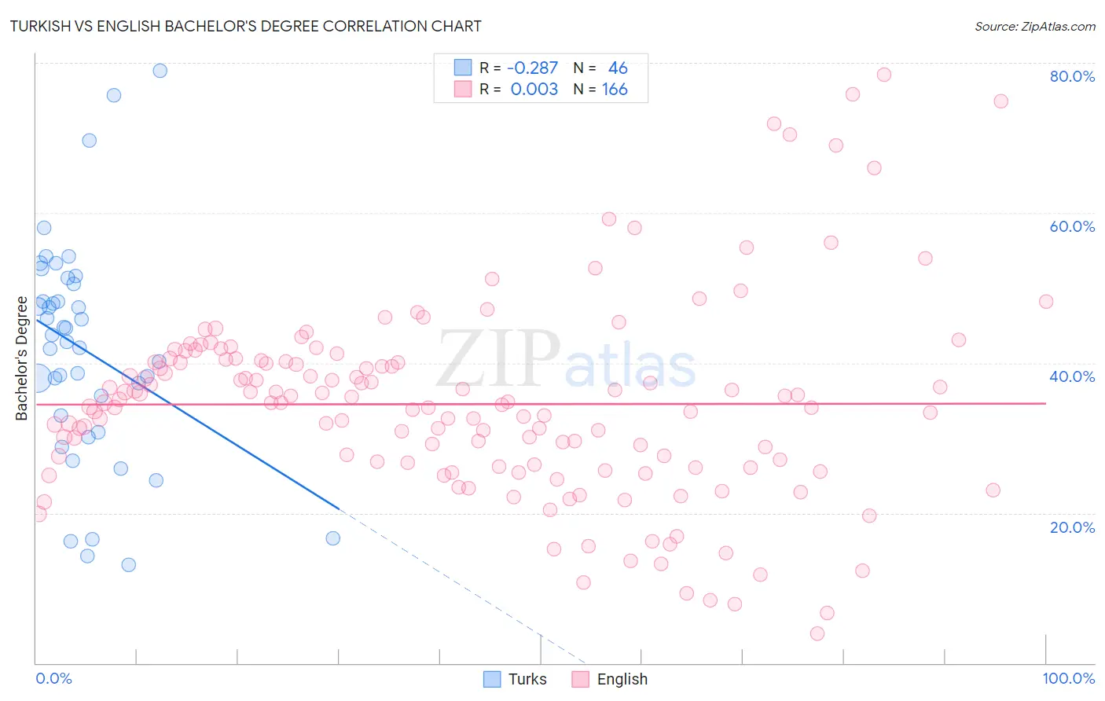This screenshot has width=1105, height=701.
Task: Select the Turks legend label
Action: point(527,679)
